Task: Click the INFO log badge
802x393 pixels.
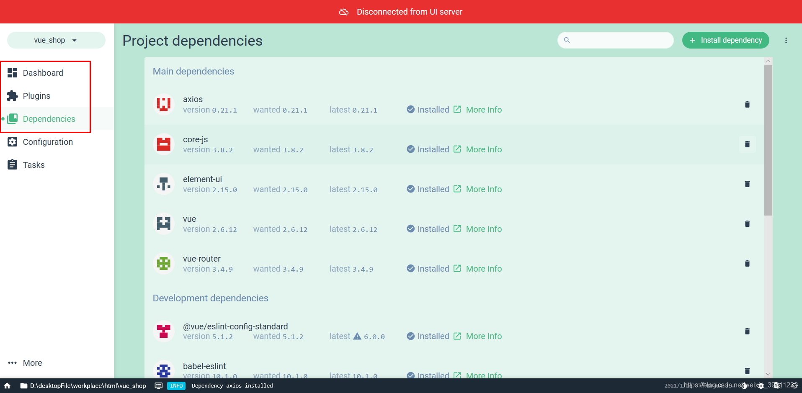Action: [176, 386]
